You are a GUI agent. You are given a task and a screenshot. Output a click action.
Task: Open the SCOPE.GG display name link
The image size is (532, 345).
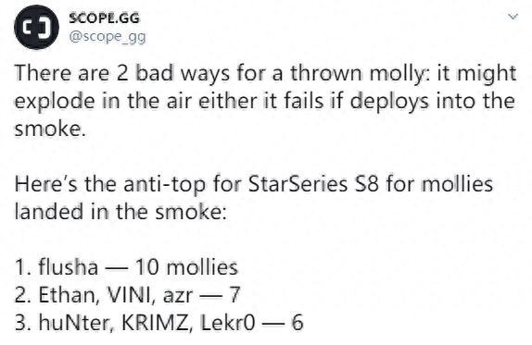(104, 18)
